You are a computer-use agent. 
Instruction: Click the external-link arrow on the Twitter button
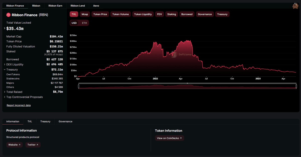[x=38, y=145]
